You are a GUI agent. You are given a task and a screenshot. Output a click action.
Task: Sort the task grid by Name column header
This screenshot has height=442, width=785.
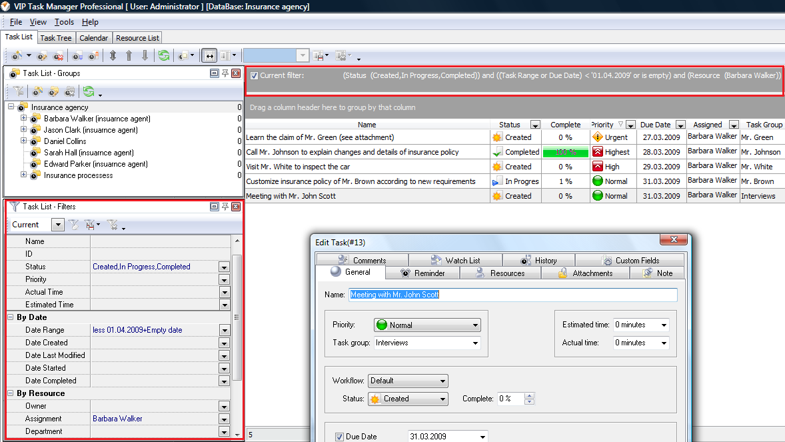click(x=367, y=125)
